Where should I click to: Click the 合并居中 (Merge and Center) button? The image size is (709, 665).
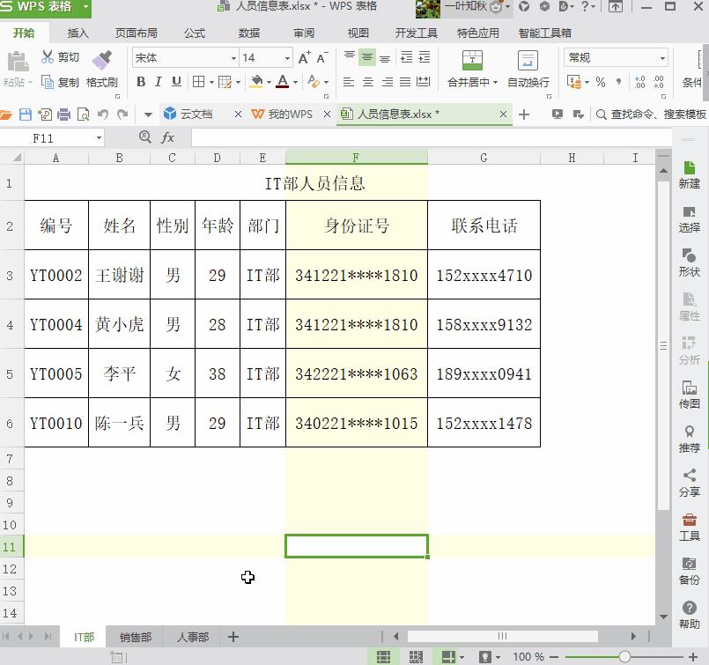472,69
